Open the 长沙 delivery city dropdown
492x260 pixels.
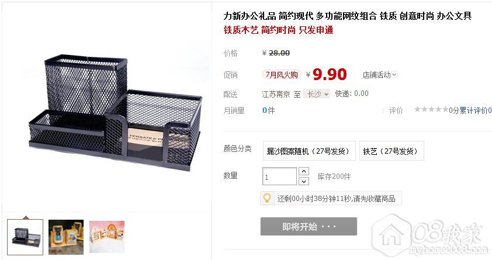tap(317, 94)
